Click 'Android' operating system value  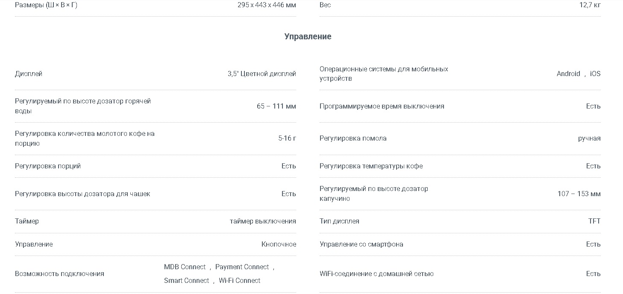[x=568, y=74]
